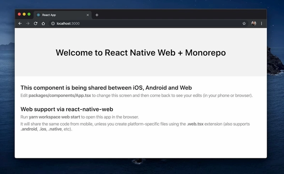Click the ".ios" text

point(43,129)
